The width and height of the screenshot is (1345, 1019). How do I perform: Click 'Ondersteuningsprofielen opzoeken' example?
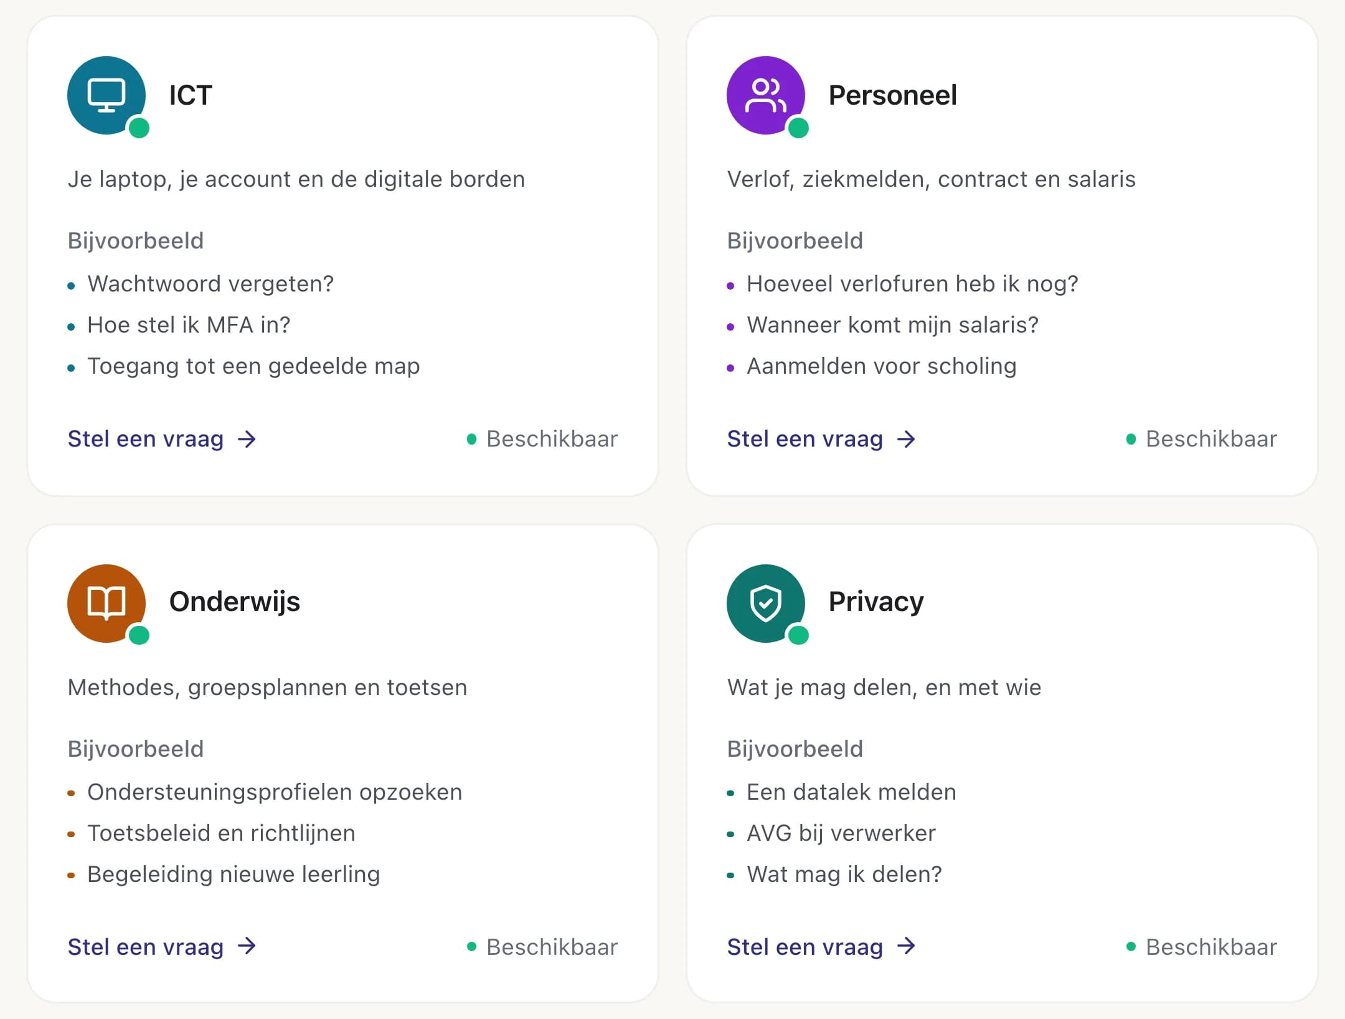[x=275, y=792]
